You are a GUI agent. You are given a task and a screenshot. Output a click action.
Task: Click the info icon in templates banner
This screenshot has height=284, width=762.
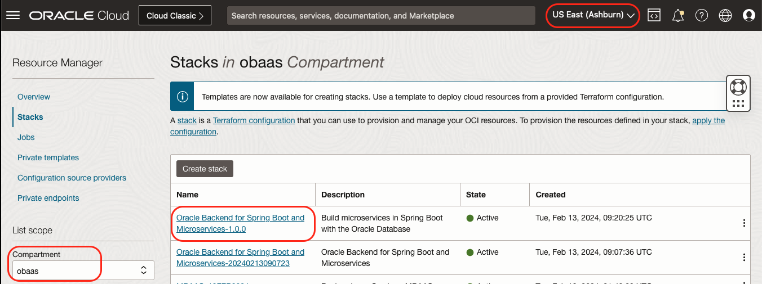(x=182, y=97)
